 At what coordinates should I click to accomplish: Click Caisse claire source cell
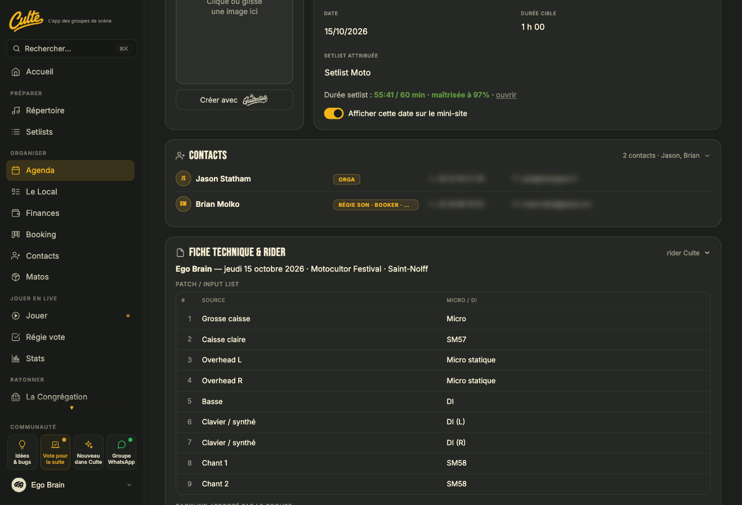coord(224,339)
